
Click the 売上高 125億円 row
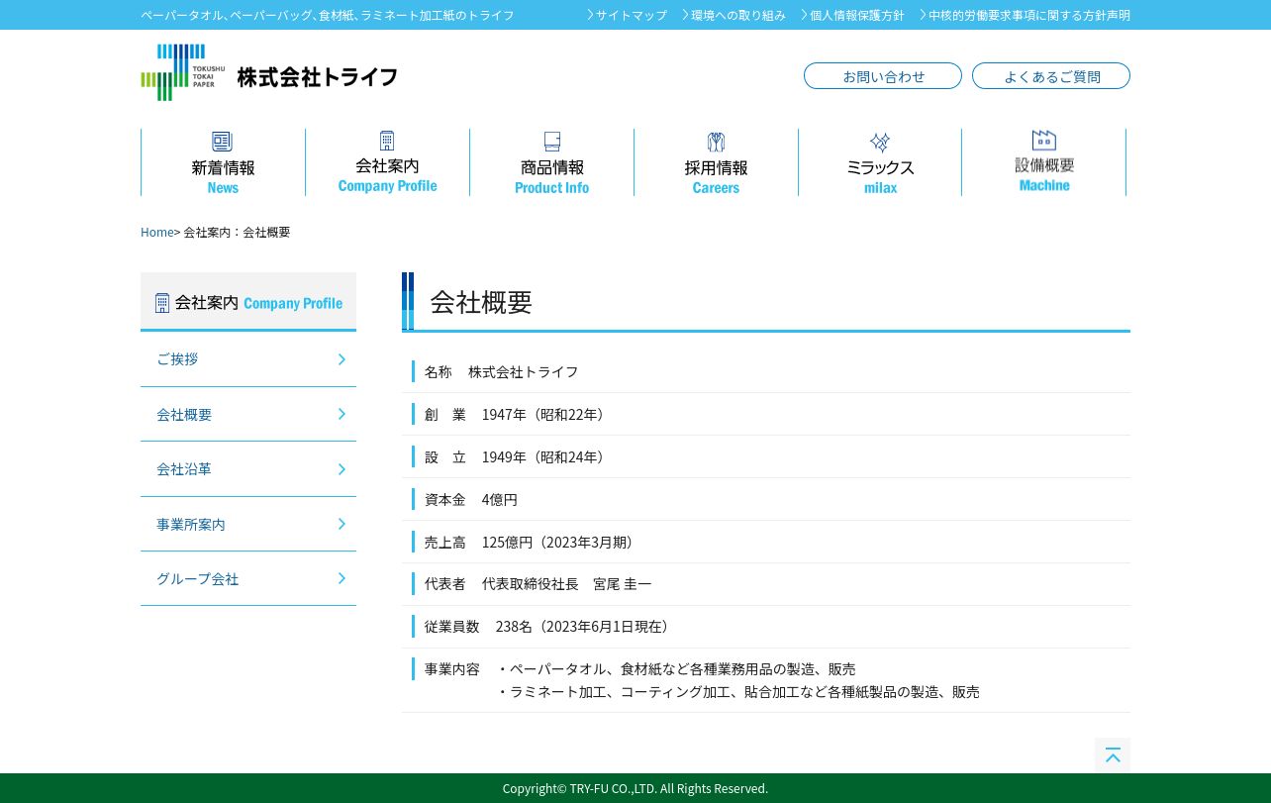[766, 542]
